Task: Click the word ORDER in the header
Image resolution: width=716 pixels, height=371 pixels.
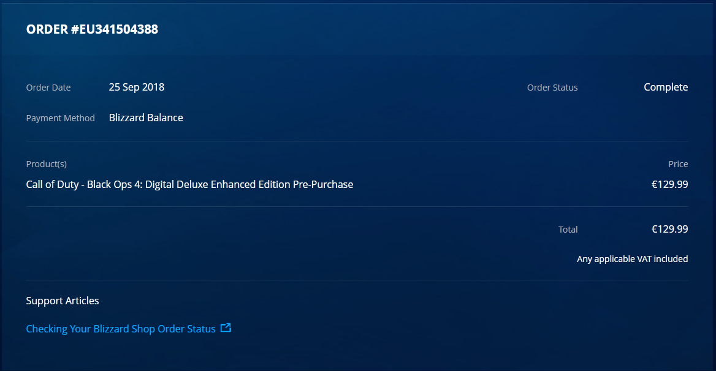Action: 47,29
